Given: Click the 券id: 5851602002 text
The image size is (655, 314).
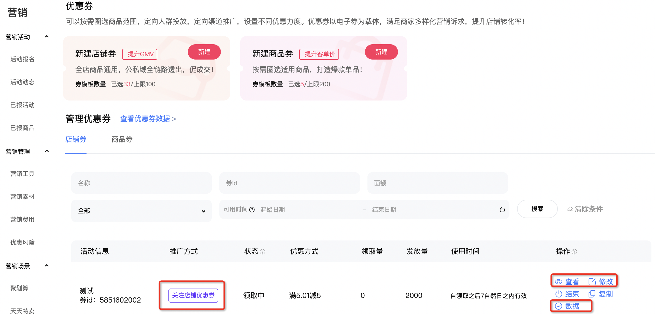Looking at the screenshot, I should pos(110,300).
